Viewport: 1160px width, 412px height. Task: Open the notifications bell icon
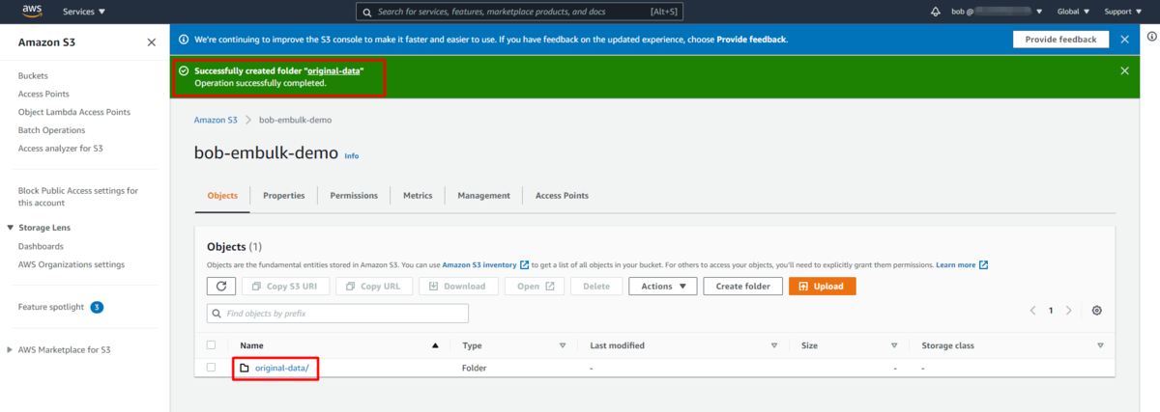click(935, 12)
